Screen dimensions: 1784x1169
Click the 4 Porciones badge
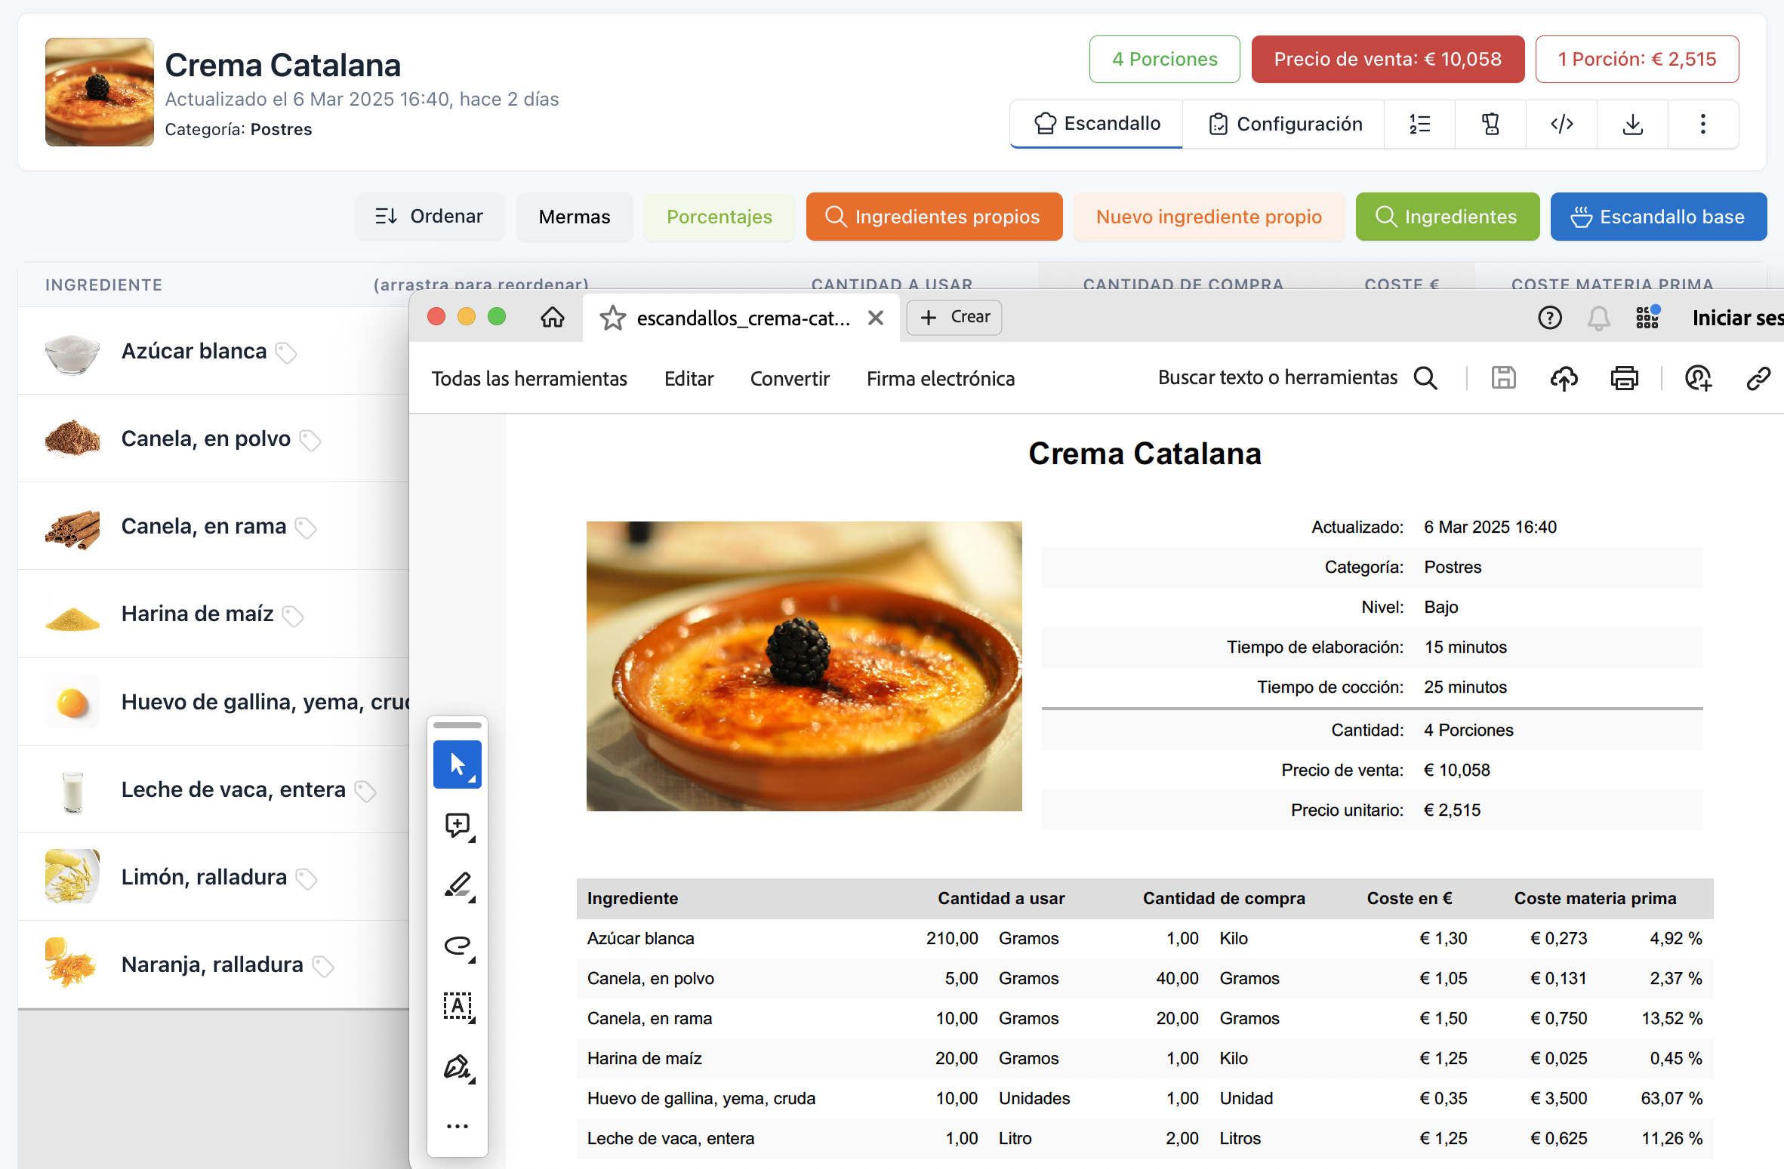pyautogui.click(x=1164, y=59)
